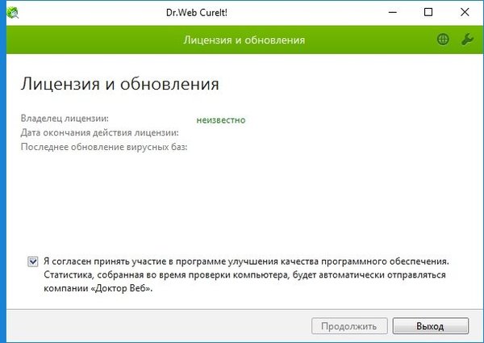Screen dimensions: 484x343
Task: Open the wrench settings icon
Action: [x=467, y=40]
